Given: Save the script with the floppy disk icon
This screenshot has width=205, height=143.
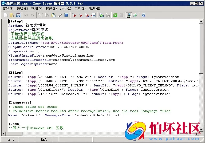Looking at the screenshot, I should coord(18,15).
